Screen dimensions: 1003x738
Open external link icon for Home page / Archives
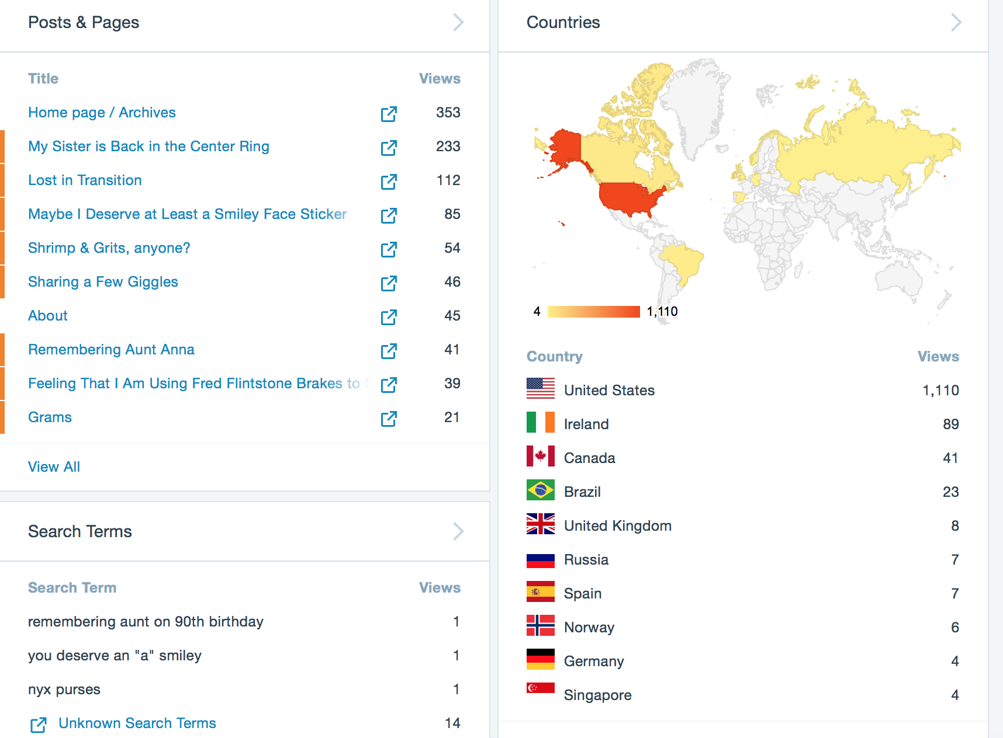pyautogui.click(x=389, y=114)
